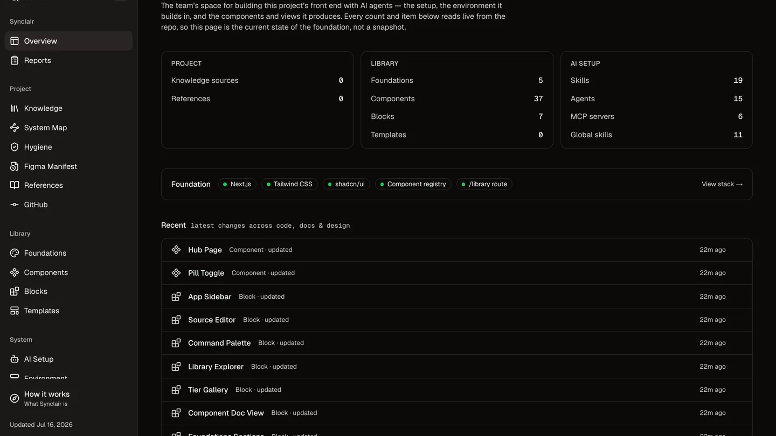Open How it works
The width and height of the screenshot is (776, 436).
[x=68, y=398]
